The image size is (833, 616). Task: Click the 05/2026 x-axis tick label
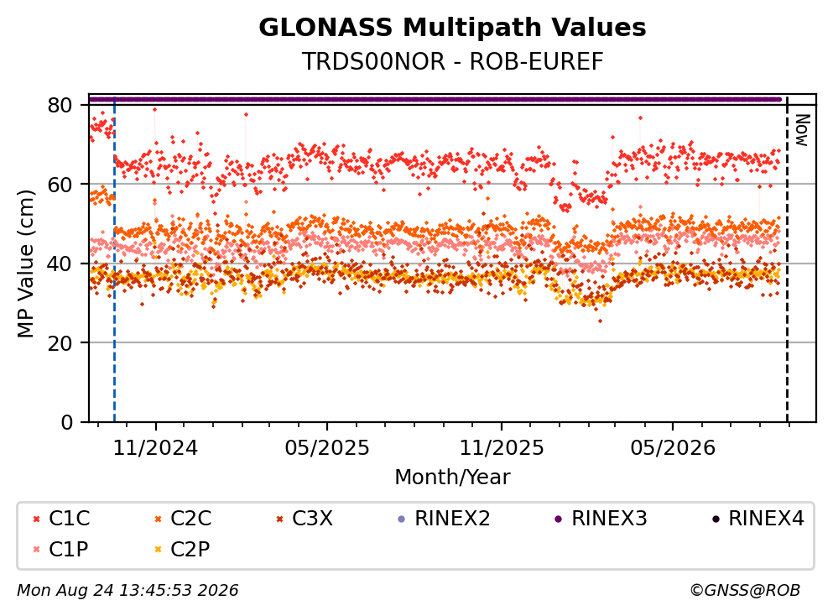pos(673,448)
